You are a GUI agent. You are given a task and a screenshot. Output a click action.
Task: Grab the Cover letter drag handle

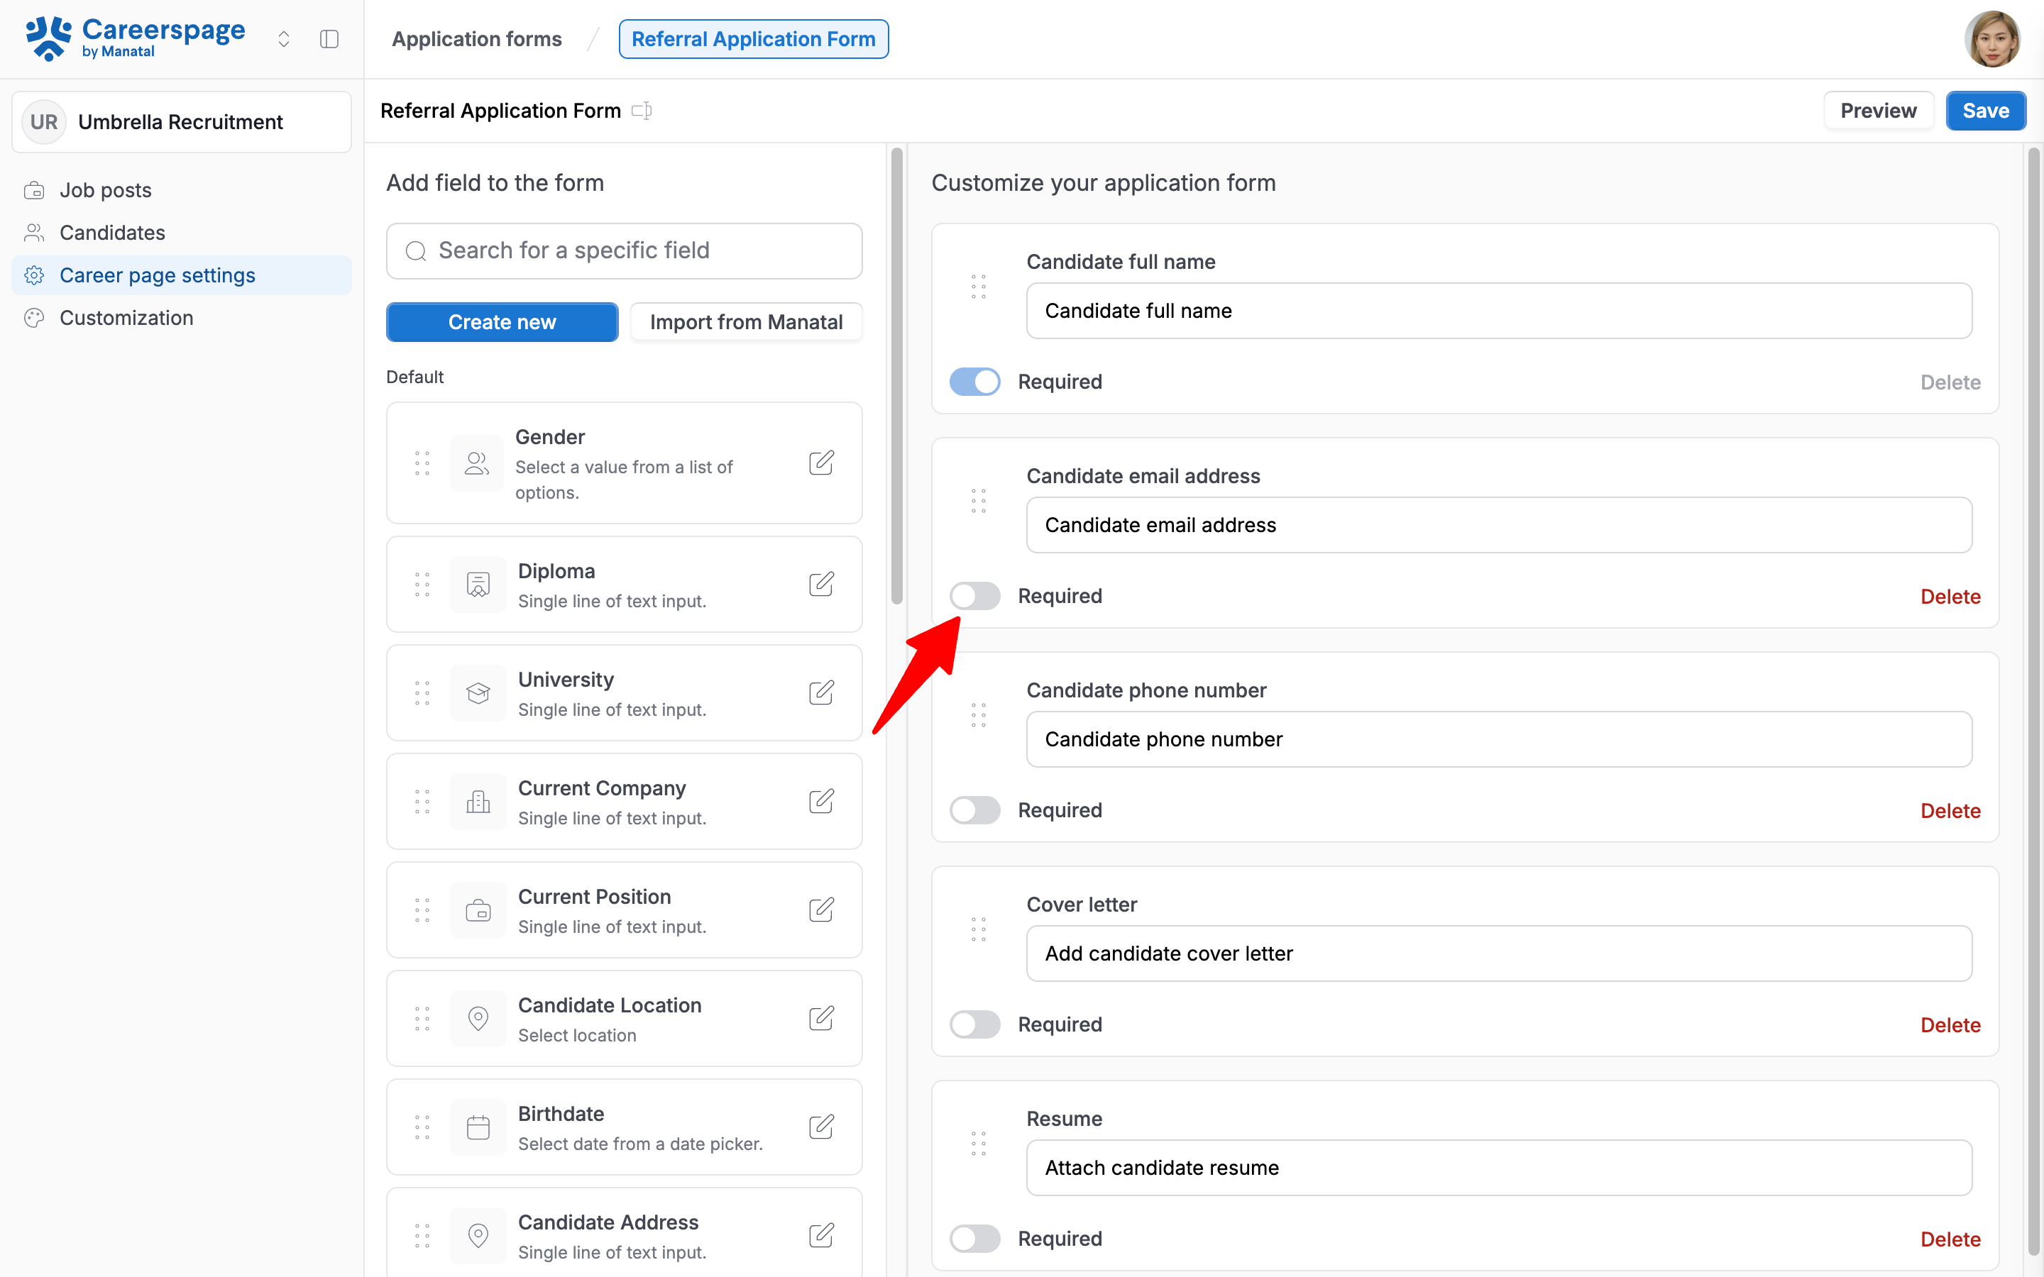978,929
